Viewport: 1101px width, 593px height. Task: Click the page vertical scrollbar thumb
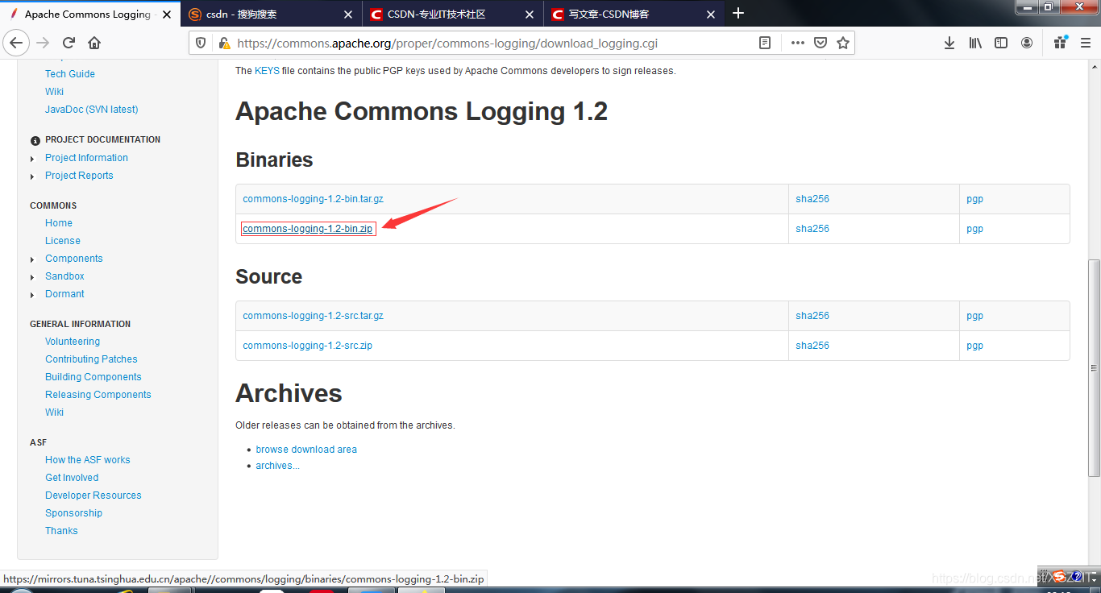(1094, 367)
